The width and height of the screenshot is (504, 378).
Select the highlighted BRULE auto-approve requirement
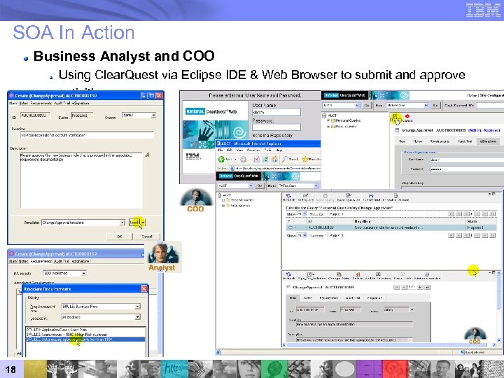85,339
